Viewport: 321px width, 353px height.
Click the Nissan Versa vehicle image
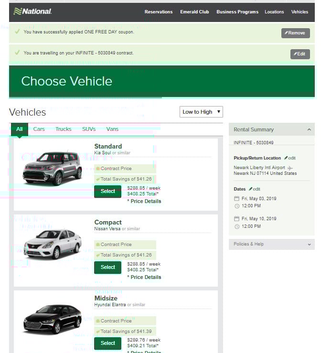pyautogui.click(x=52, y=244)
